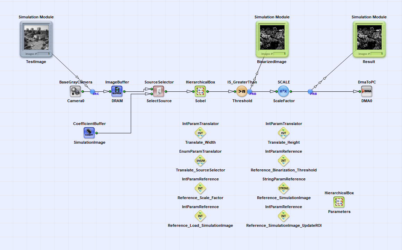The height and width of the screenshot is (250, 402).
Task: Open the Parameters HierarchicalBox icon
Action: pos(339,202)
